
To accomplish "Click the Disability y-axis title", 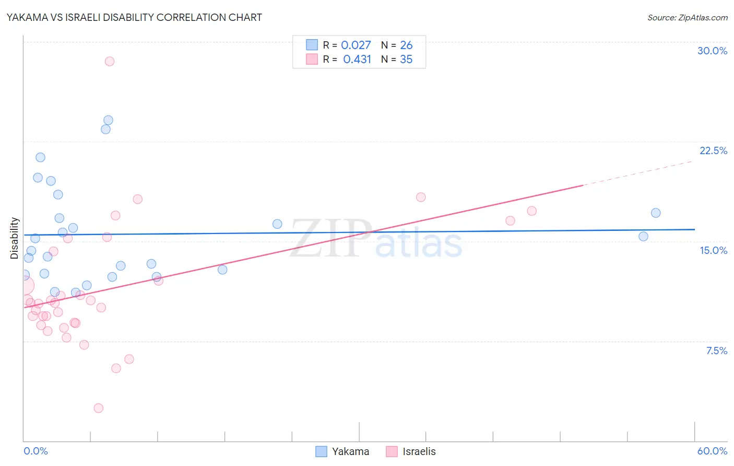I will tap(15, 238).
